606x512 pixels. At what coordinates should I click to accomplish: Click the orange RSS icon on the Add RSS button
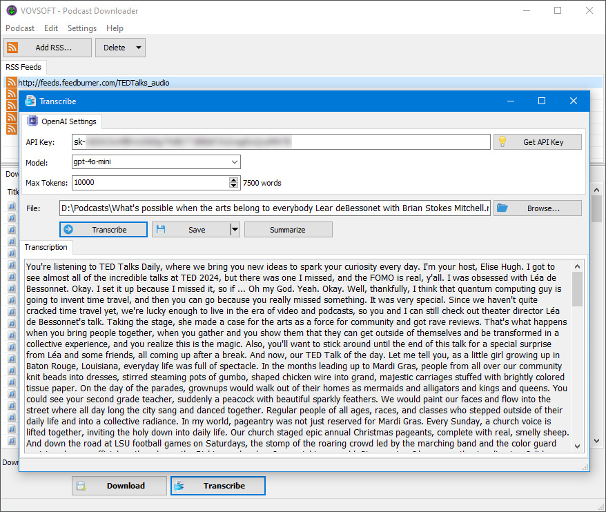pyautogui.click(x=12, y=48)
